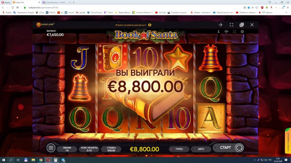The image size is (291, 163).
Task: Open Chrome from the Windows taskbar
Action: click(x=41, y=160)
